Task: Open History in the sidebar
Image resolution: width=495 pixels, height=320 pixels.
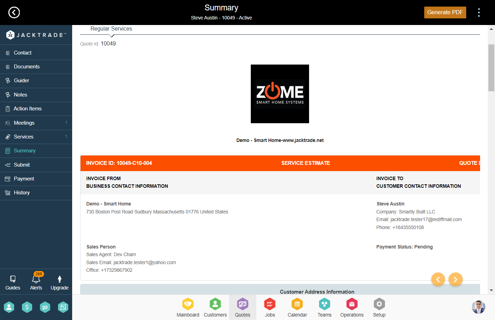Action: pyautogui.click(x=36, y=193)
